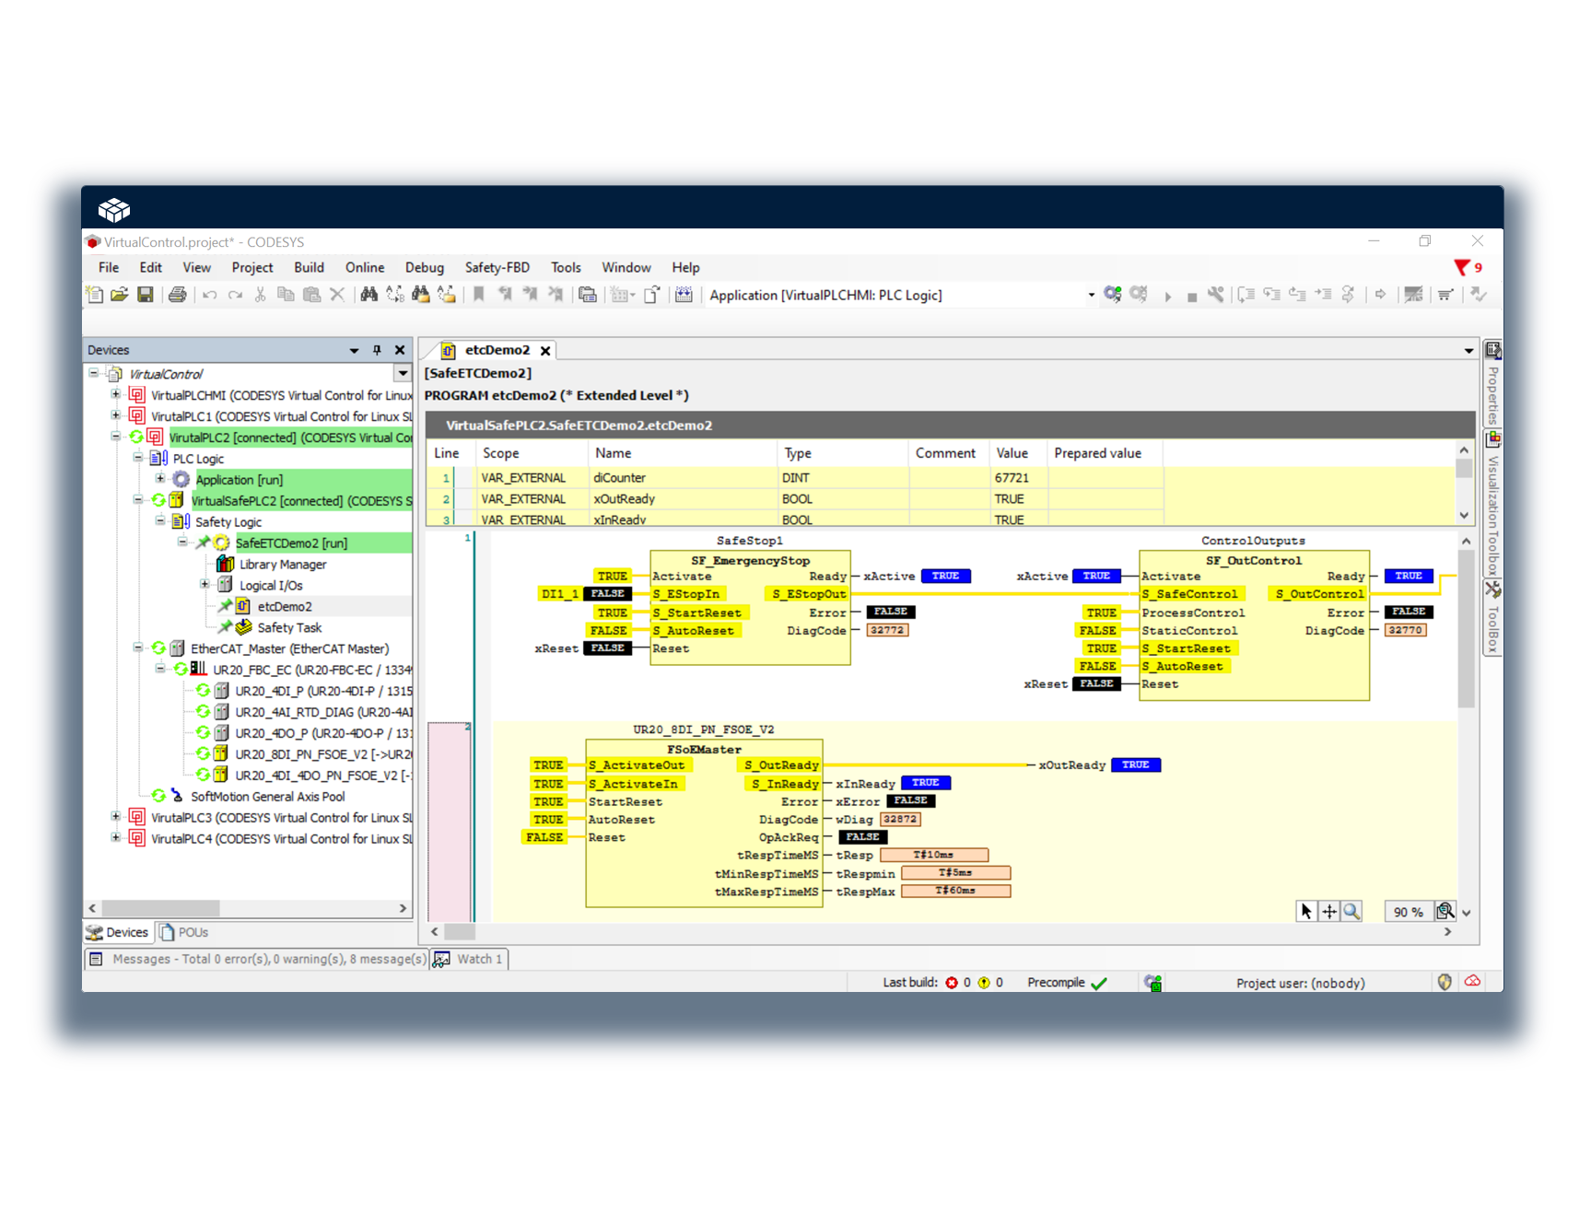1579x1225 pixels.
Task: Collapse the VirutalPLC2 [connected] node
Action: point(115,437)
